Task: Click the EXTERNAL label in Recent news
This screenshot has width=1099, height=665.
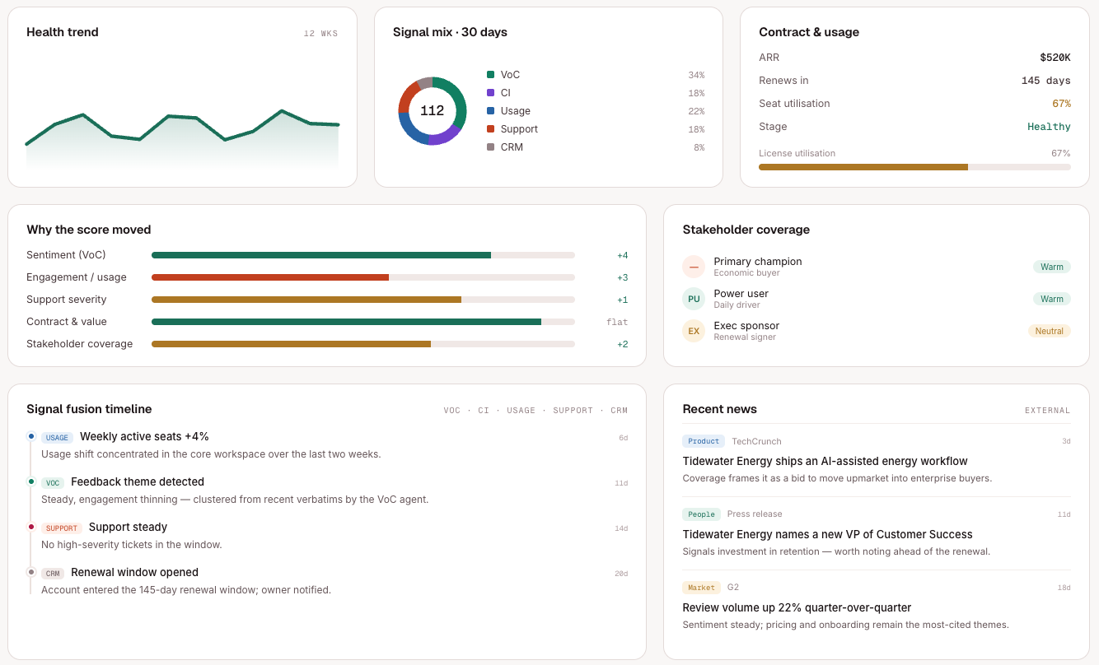Action: pos(1047,411)
